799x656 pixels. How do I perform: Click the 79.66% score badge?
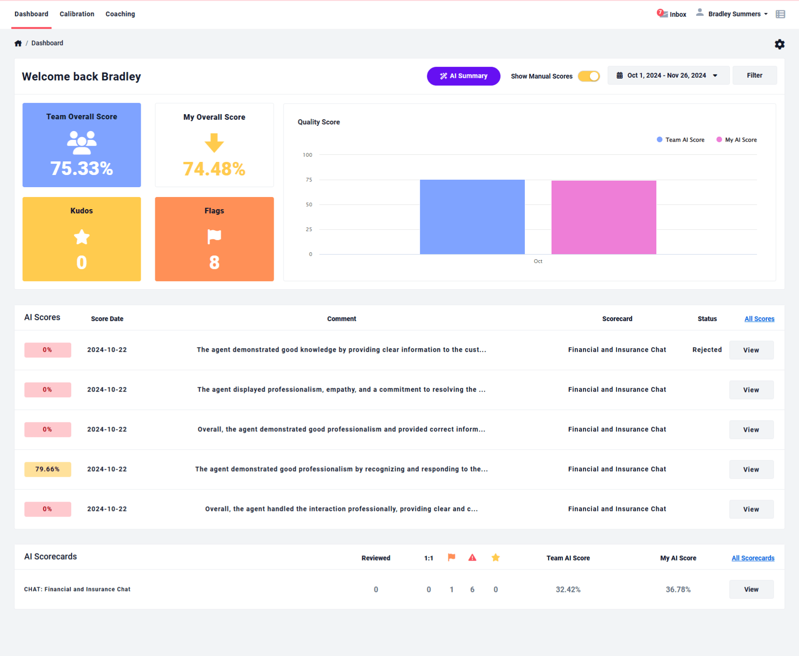click(x=48, y=469)
